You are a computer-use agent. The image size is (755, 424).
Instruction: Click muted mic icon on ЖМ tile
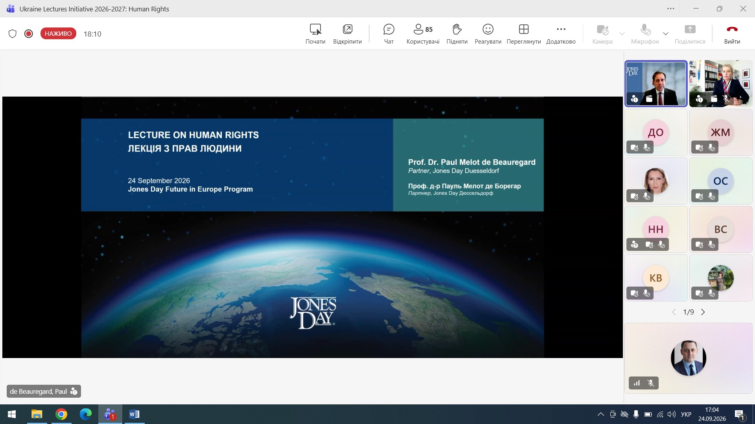(712, 148)
